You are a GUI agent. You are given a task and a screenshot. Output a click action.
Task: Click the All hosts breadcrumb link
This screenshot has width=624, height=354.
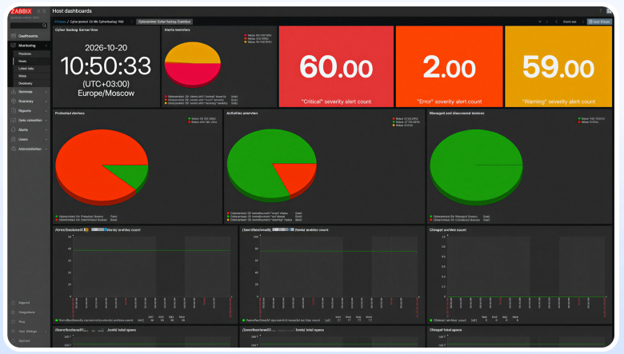tap(60, 22)
